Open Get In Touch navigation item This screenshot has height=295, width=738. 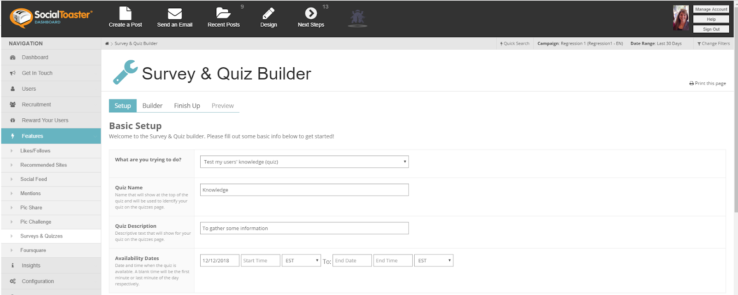[51, 73]
